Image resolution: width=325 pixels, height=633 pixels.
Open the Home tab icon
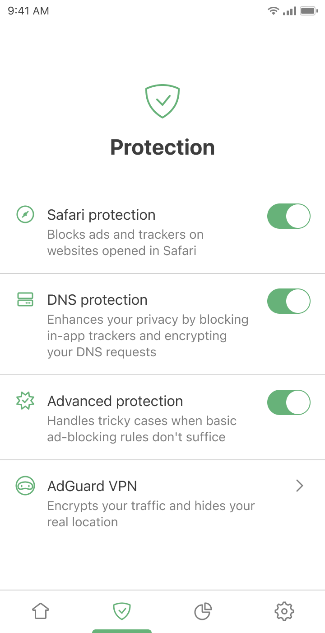(x=41, y=611)
